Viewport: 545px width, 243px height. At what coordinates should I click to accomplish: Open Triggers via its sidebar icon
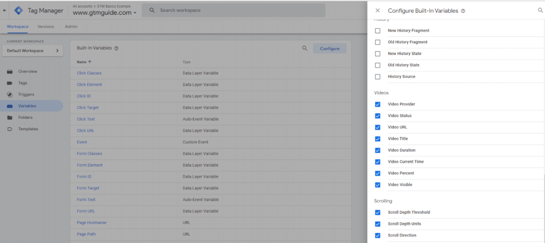[10, 95]
